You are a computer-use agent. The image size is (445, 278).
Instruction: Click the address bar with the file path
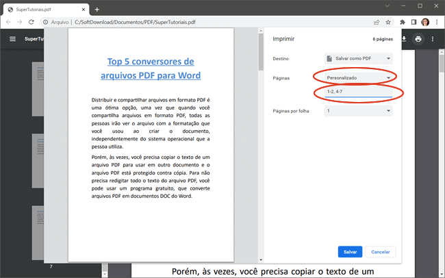click(205, 22)
